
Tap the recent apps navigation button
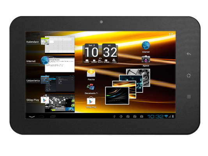tap(53, 117)
